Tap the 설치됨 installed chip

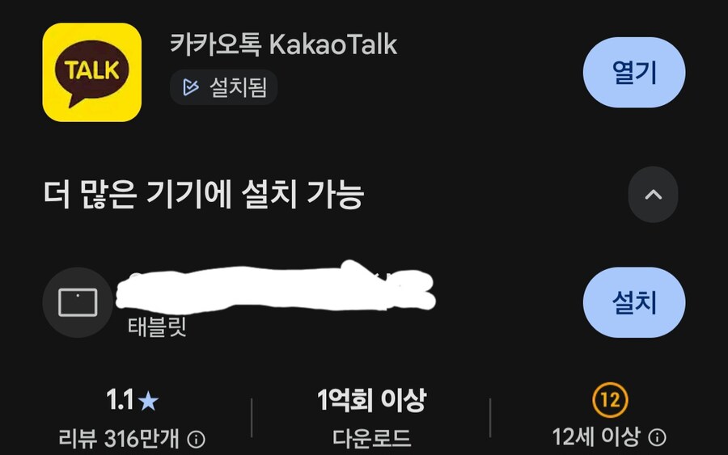tap(224, 87)
